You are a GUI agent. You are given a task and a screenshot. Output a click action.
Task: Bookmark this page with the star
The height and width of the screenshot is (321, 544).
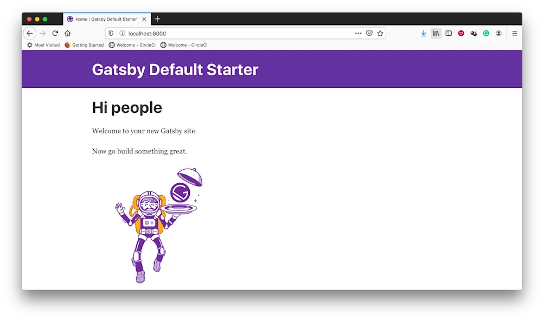[x=380, y=33]
